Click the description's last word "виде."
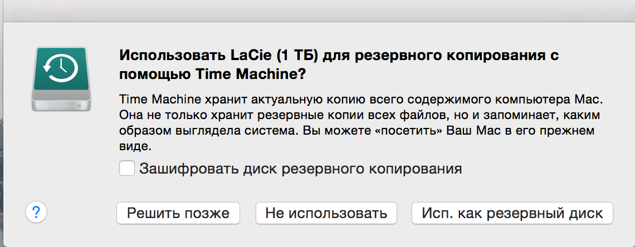 click(x=136, y=147)
